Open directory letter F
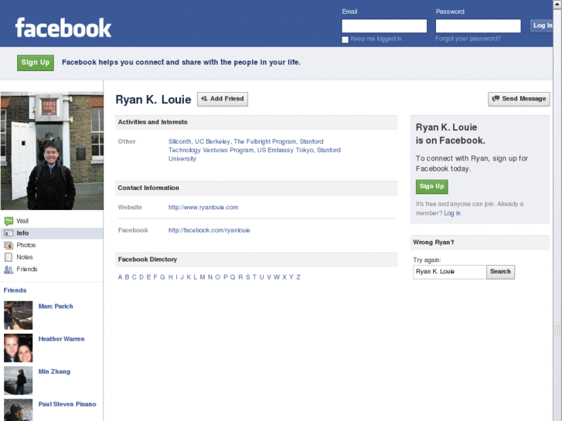The width and height of the screenshot is (562, 421). click(x=155, y=277)
